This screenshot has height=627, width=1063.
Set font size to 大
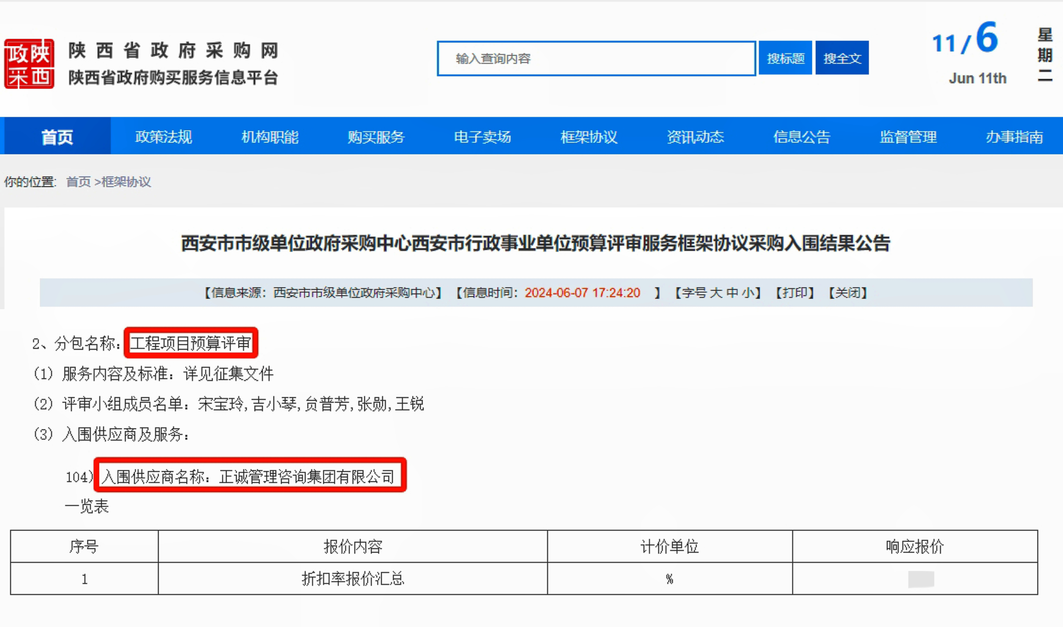point(717,292)
